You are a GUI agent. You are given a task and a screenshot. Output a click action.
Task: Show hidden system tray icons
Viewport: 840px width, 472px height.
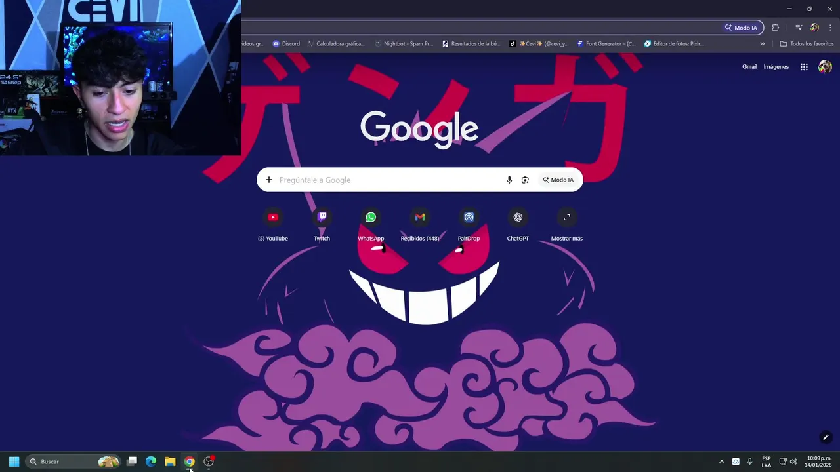coord(722,462)
